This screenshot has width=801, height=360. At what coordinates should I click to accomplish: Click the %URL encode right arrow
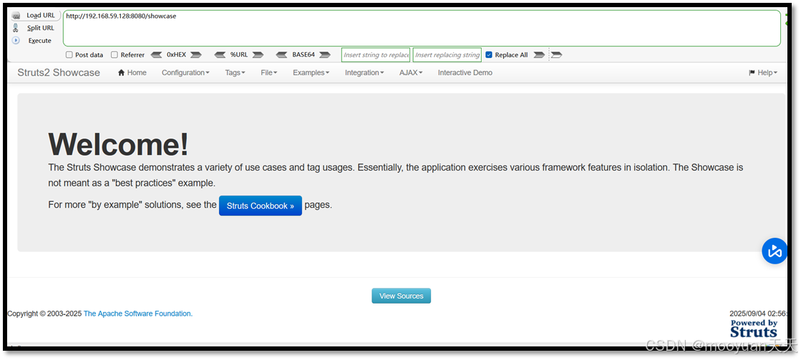pyautogui.click(x=258, y=54)
